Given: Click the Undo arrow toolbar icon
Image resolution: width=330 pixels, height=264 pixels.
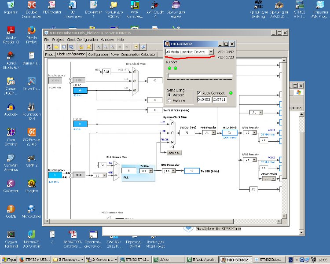Looking at the screenshot, I should pos(120,47).
